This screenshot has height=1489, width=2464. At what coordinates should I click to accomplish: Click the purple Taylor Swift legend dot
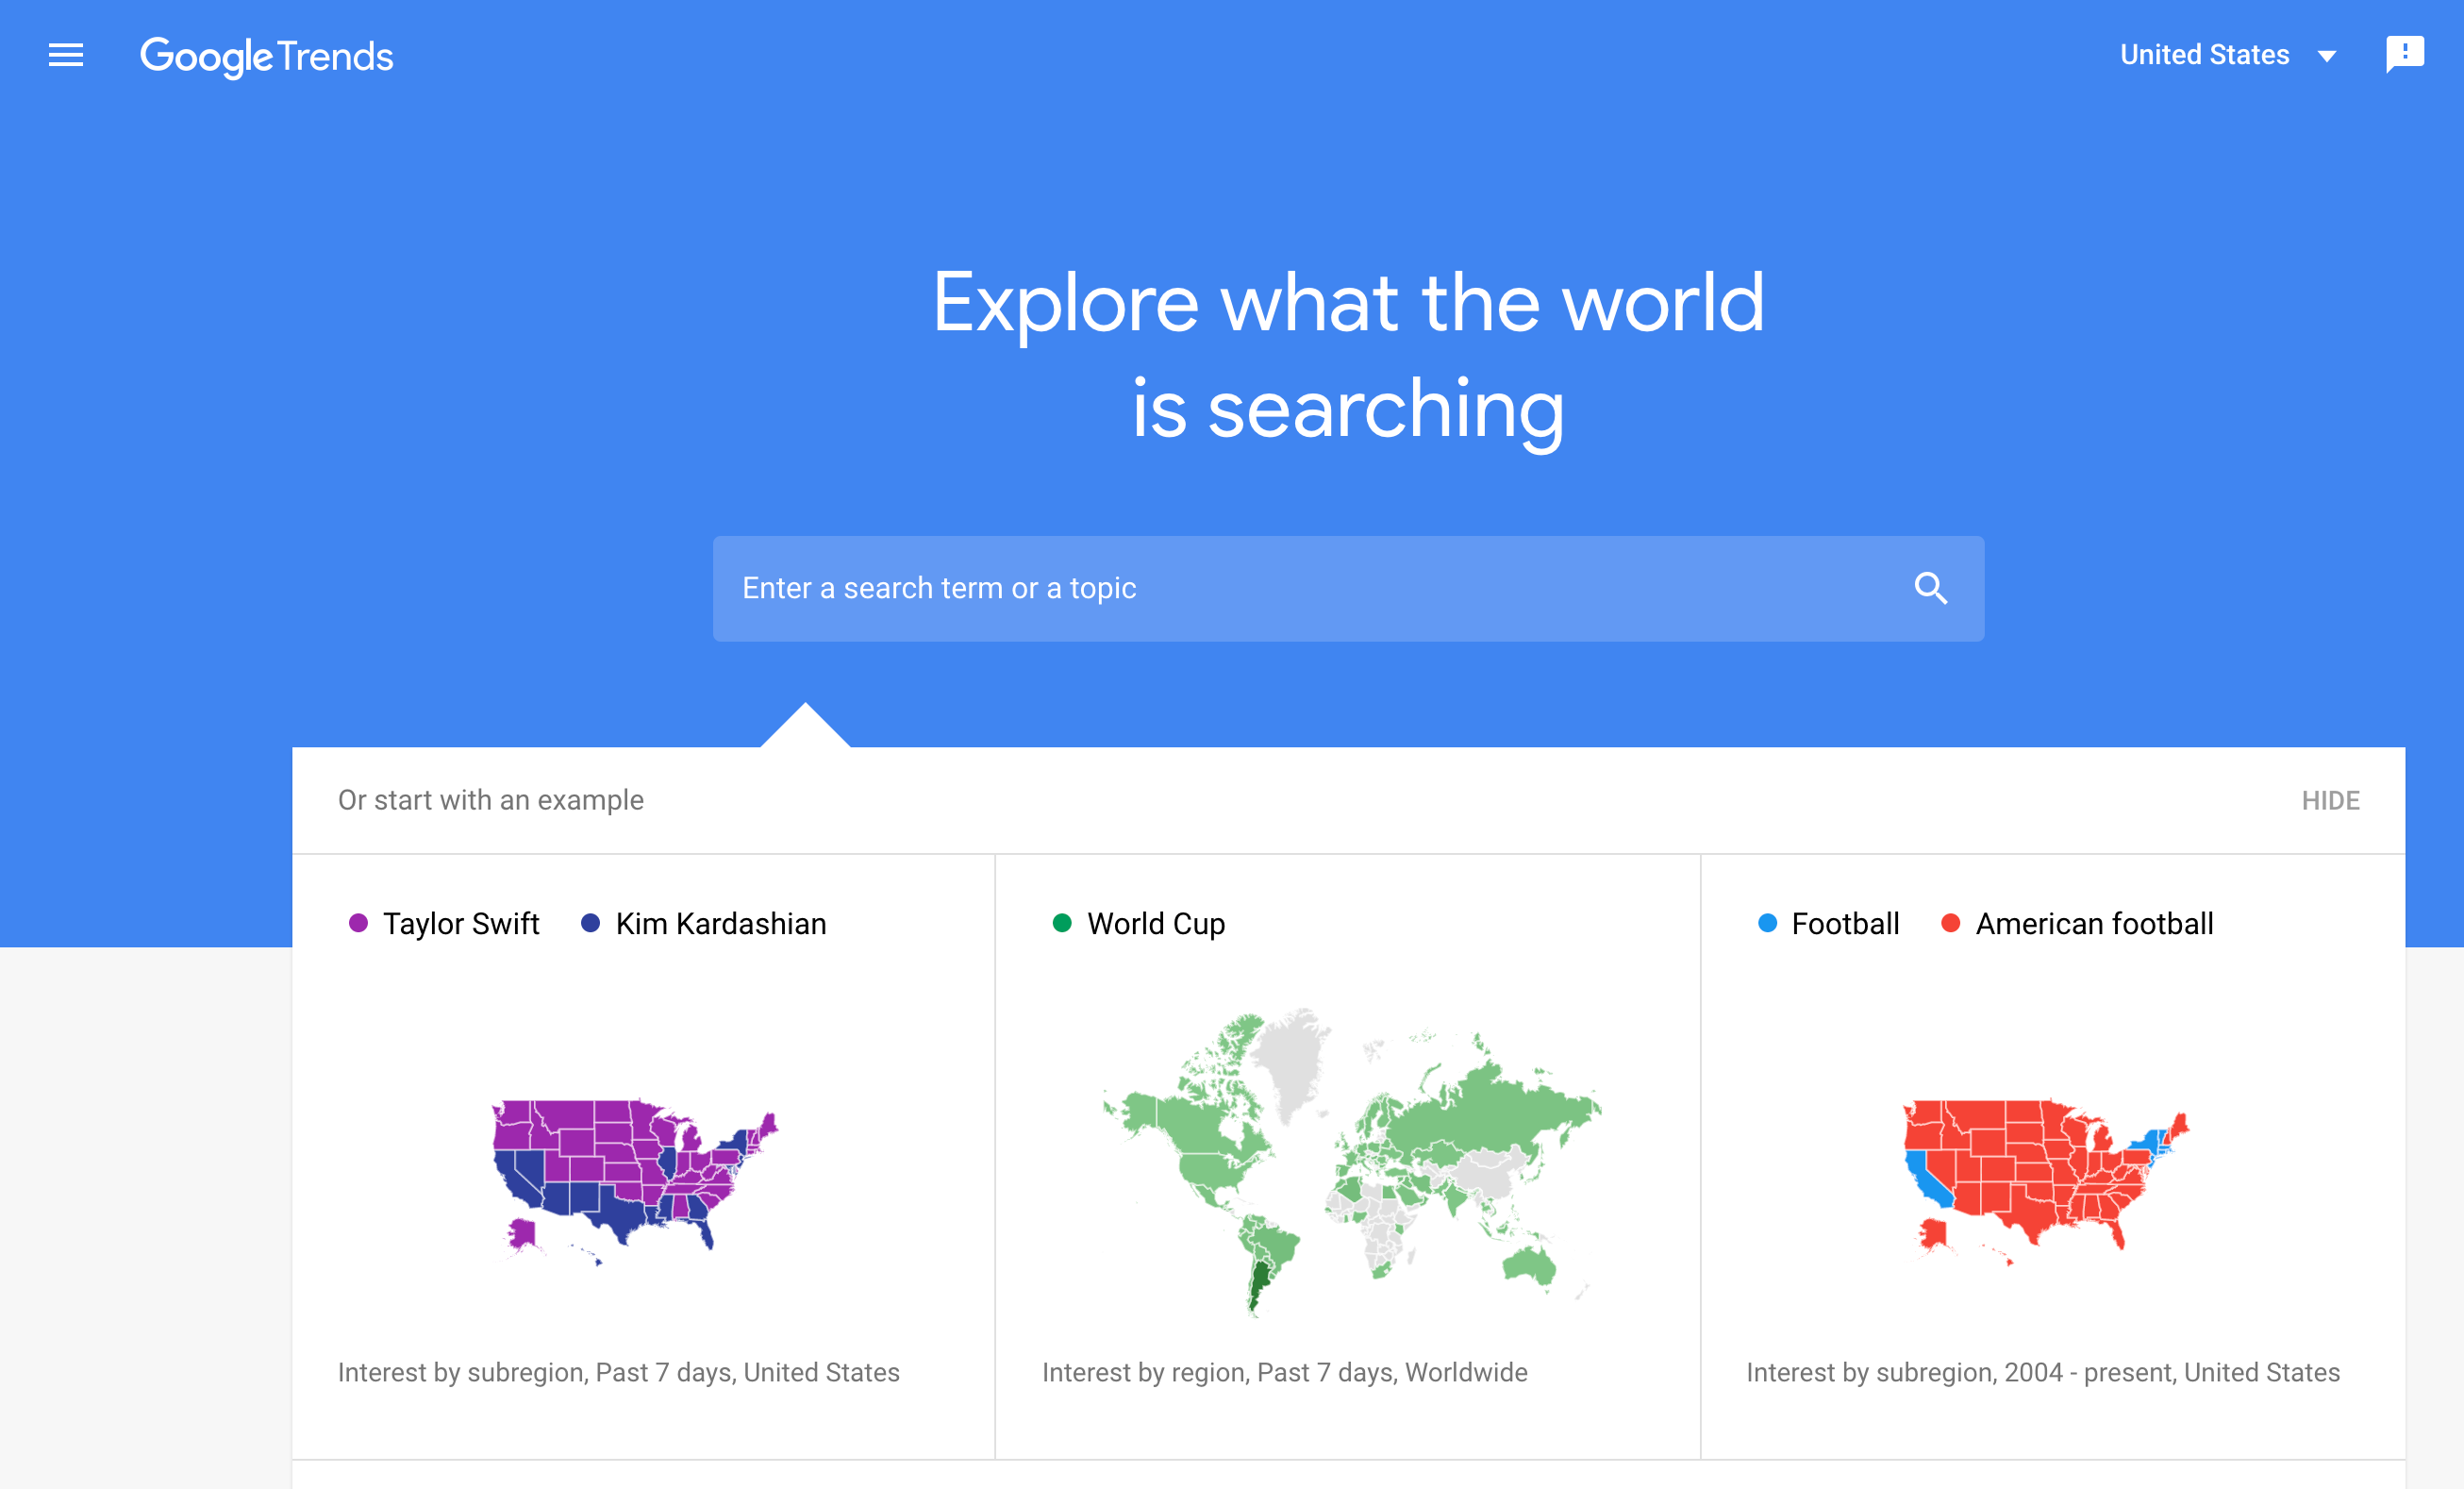358,923
